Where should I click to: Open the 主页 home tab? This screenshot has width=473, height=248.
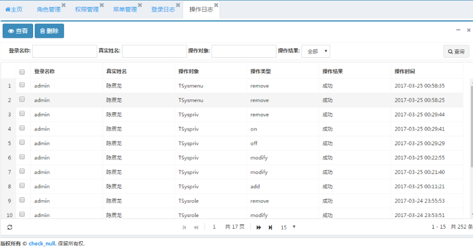(14, 9)
